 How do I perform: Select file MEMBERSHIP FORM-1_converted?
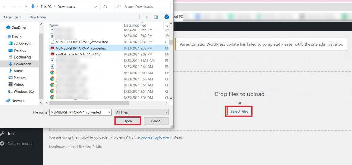(81, 48)
